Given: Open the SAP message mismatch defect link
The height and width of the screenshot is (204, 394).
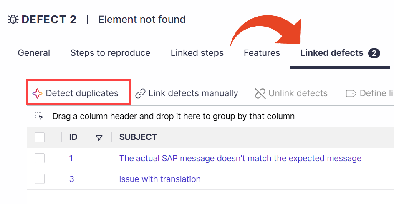Looking at the screenshot, I should tap(240, 158).
